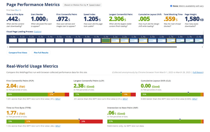
Task: Click the blue info icon beside Note
Action: click(x=171, y=6)
